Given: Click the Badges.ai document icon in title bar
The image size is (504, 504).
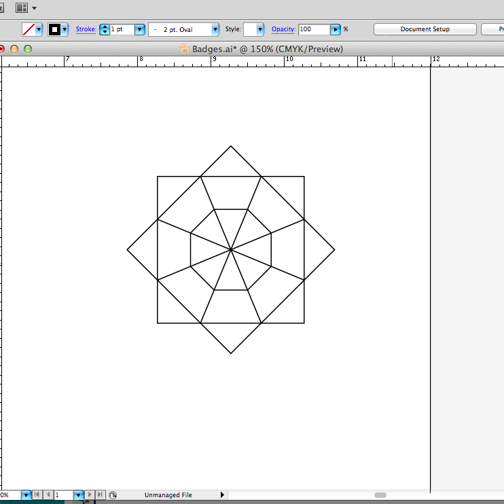Looking at the screenshot, I should click(x=184, y=49).
